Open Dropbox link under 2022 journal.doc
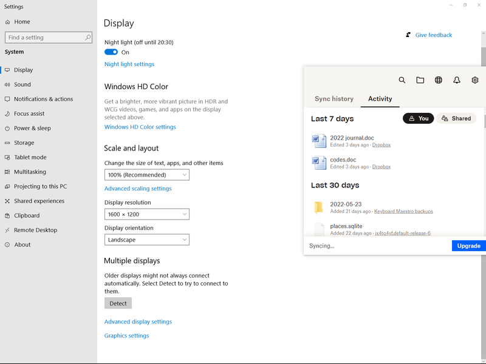Image resolution: width=486 pixels, height=364 pixels. point(382,145)
